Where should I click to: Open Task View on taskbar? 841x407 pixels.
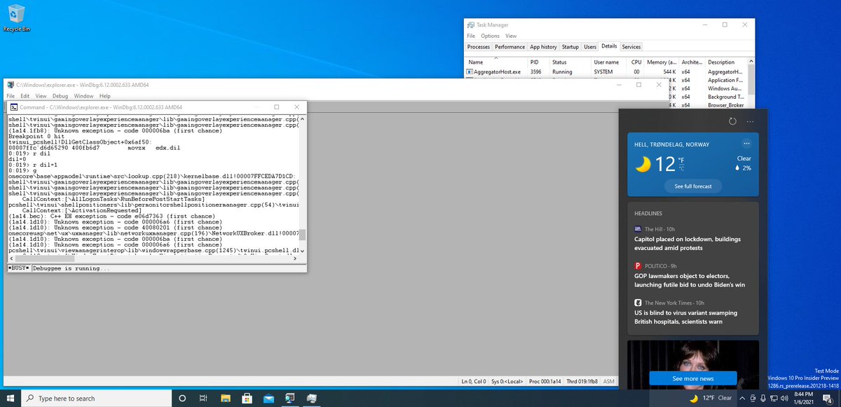click(x=203, y=398)
